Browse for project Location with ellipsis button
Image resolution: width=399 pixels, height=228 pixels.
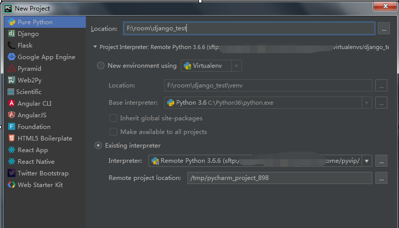click(x=384, y=28)
